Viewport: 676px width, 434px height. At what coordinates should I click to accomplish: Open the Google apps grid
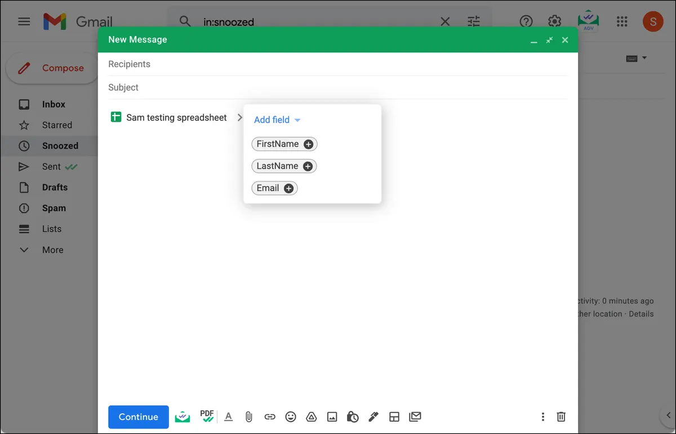[622, 22]
